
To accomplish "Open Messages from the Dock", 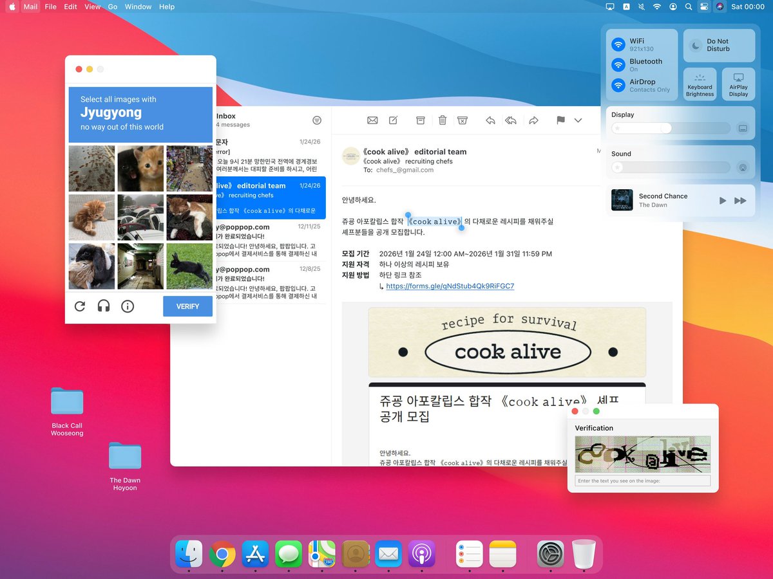I will click(289, 553).
